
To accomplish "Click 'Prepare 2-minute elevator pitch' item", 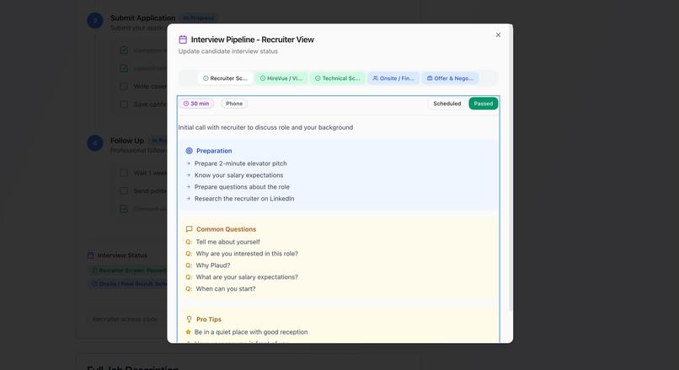I will (x=240, y=164).
